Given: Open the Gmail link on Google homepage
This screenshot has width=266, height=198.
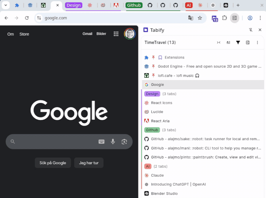Looking at the screenshot, I should 87,34.
